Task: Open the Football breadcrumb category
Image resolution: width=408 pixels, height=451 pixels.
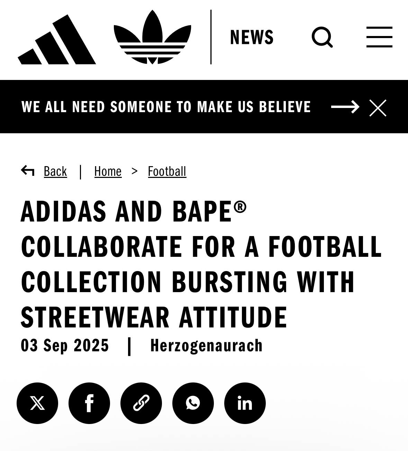Action: click(167, 171)
